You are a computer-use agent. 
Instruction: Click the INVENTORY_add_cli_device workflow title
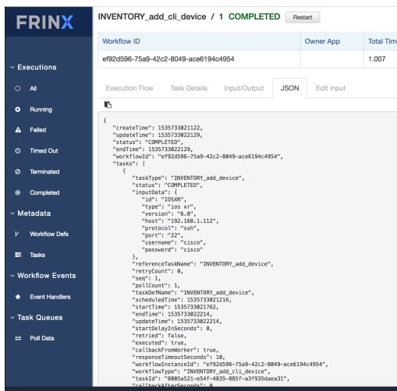click(152, 16)
